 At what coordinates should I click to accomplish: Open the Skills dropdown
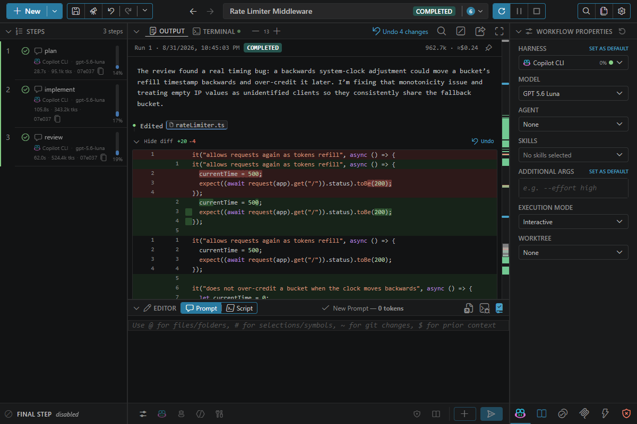point(573,155)
